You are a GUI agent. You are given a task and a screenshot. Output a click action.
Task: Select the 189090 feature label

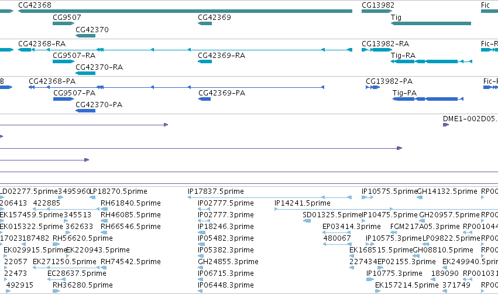[445, 274]
